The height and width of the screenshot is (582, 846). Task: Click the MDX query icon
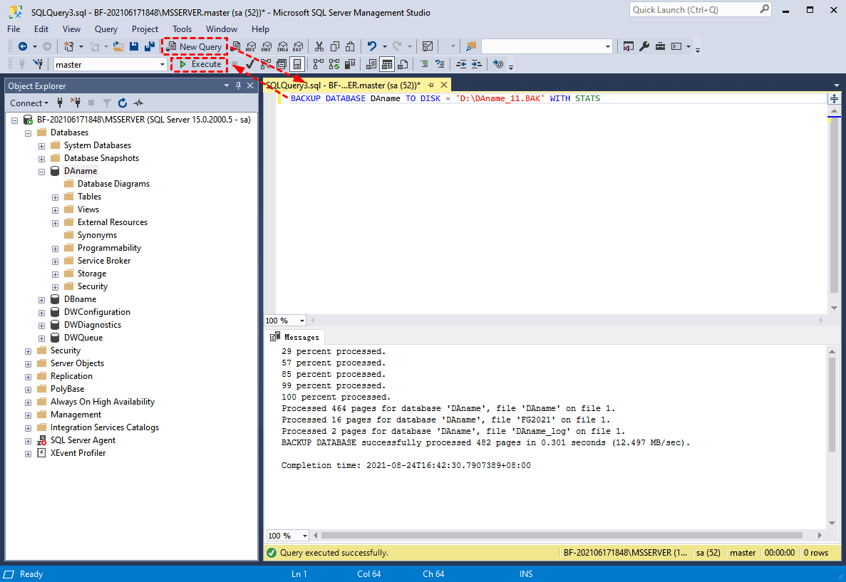[x=250, y=46]
